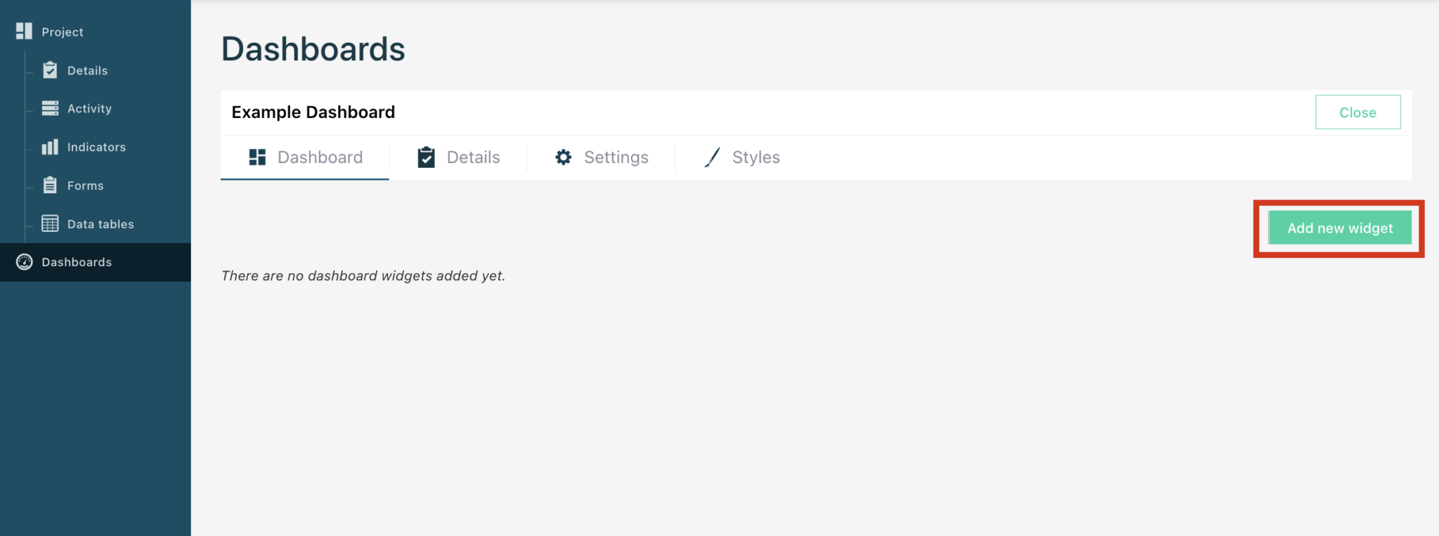Viewport: 1439px width, 536px height.
Task: Click the Project grid icon in sidebar
Action: [24, 31]
